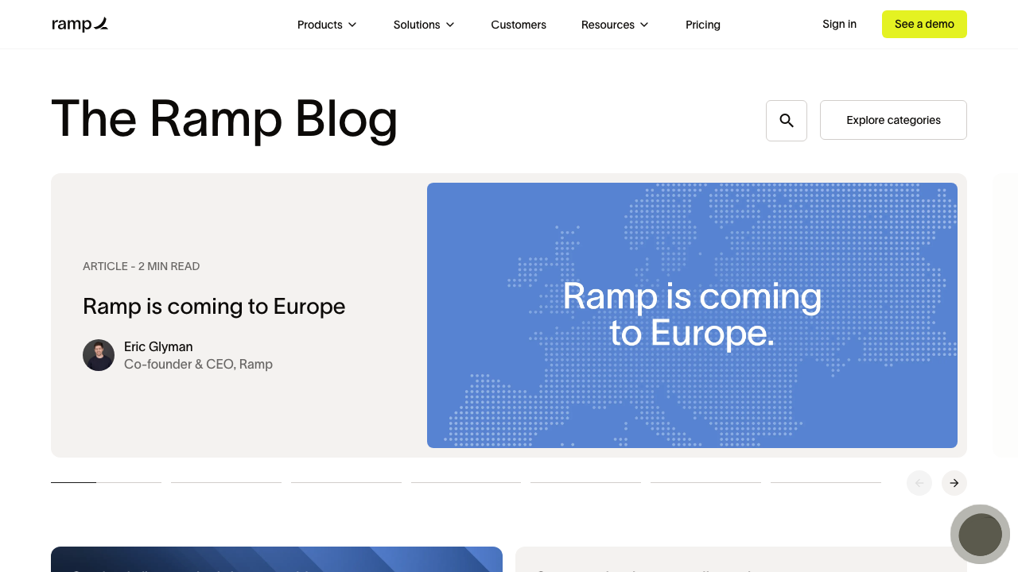Open the Solutions menu
The width and height of the screenshot is (1018, 572).
point(423,25)
